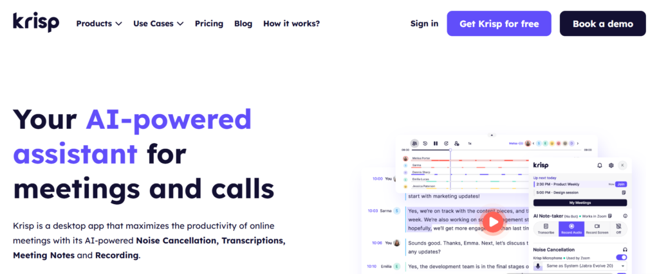Go to the Pricing page

209,24
